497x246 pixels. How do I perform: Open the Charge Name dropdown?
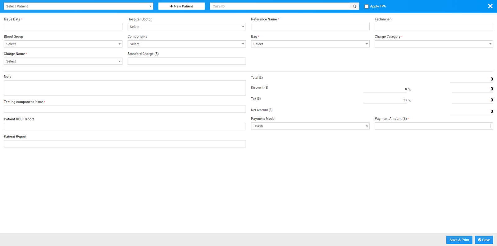coord(63,61)
